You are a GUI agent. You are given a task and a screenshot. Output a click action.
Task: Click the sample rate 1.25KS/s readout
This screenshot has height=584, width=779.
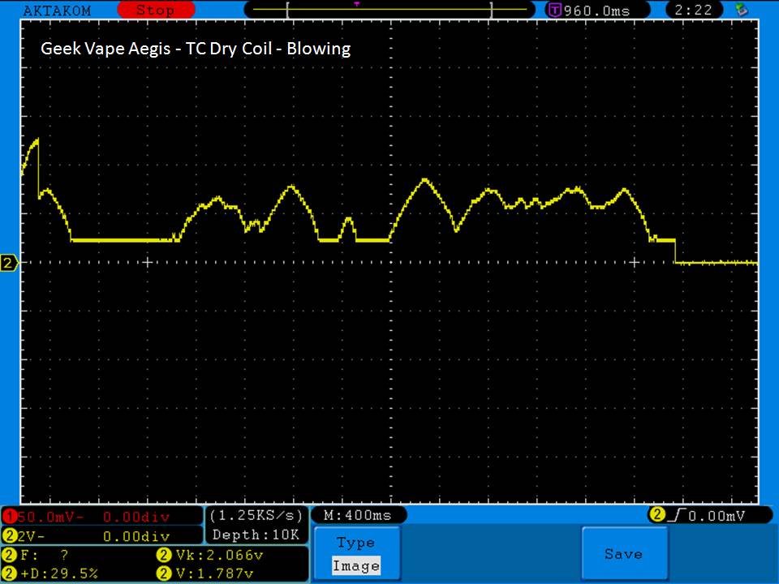click(x=256, y=515)
